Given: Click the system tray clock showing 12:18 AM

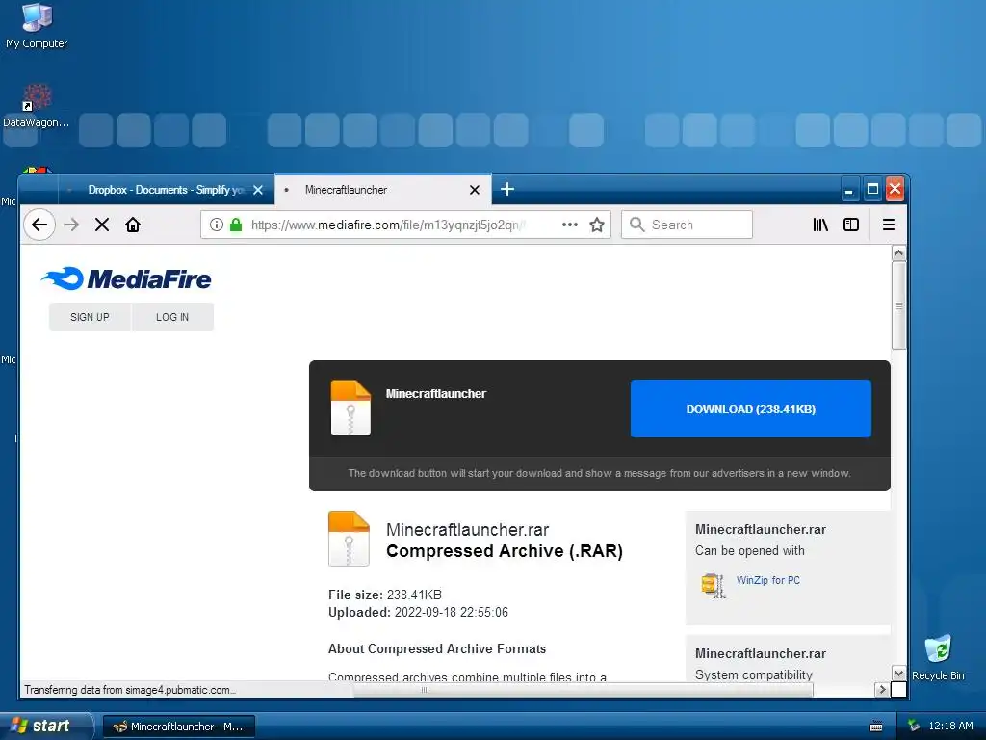Looking at the screenshot, I should (950, 726).
